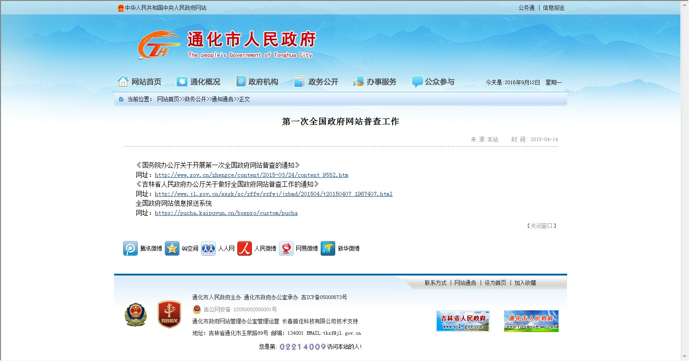Click 设为首页 in the footer bar
Image resolution: width=689 pixels, height=361 pixels.
495,283
